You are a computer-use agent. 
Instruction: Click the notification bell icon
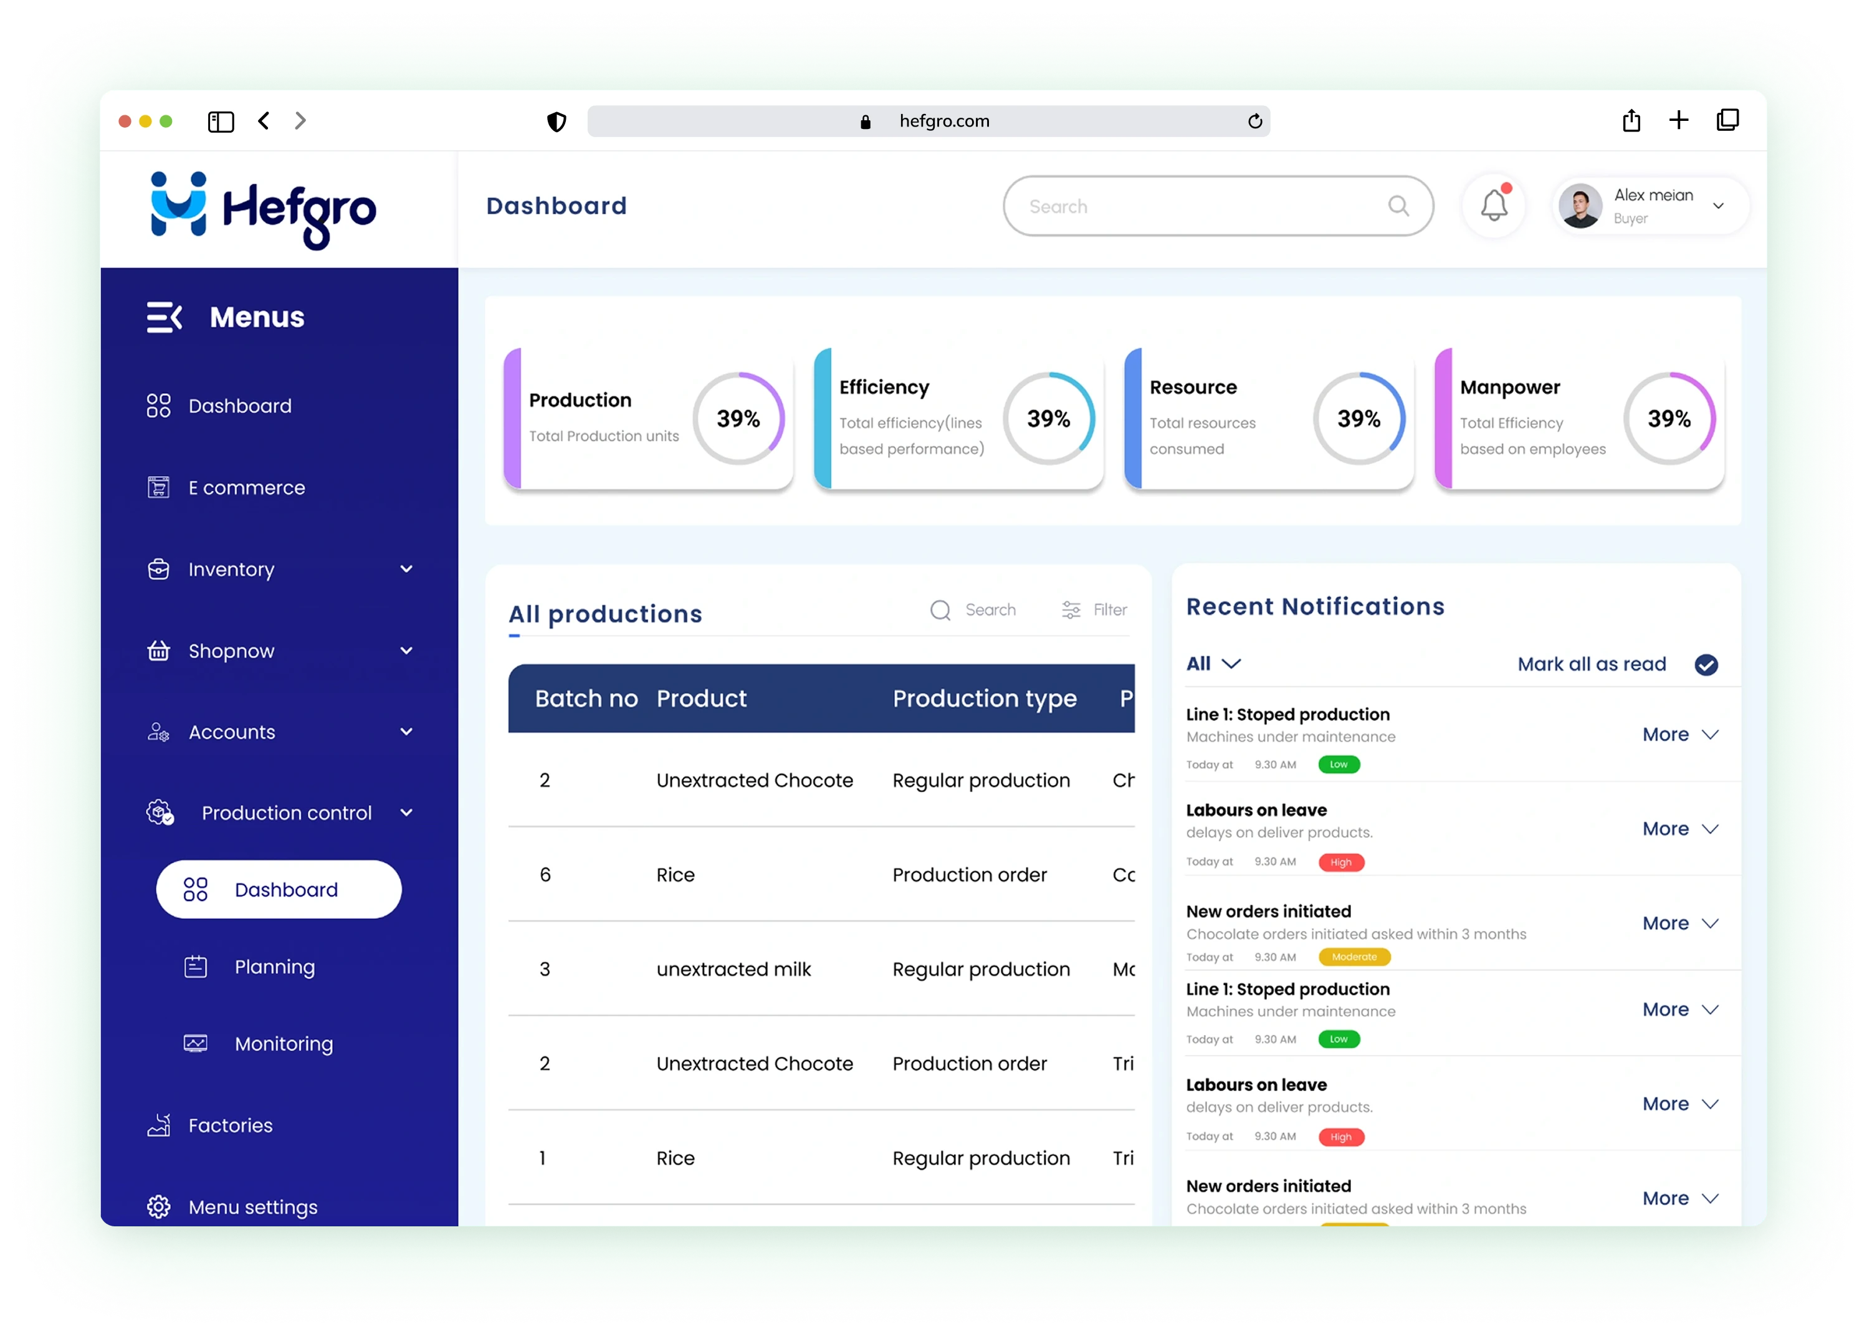(x=1494, y=206)
